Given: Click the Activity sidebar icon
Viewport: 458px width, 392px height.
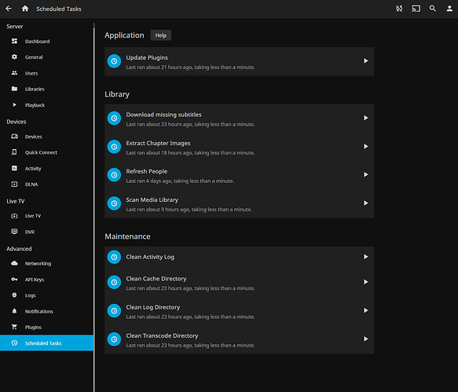Looking at the screenshot, I should click(x=14, y=168).
